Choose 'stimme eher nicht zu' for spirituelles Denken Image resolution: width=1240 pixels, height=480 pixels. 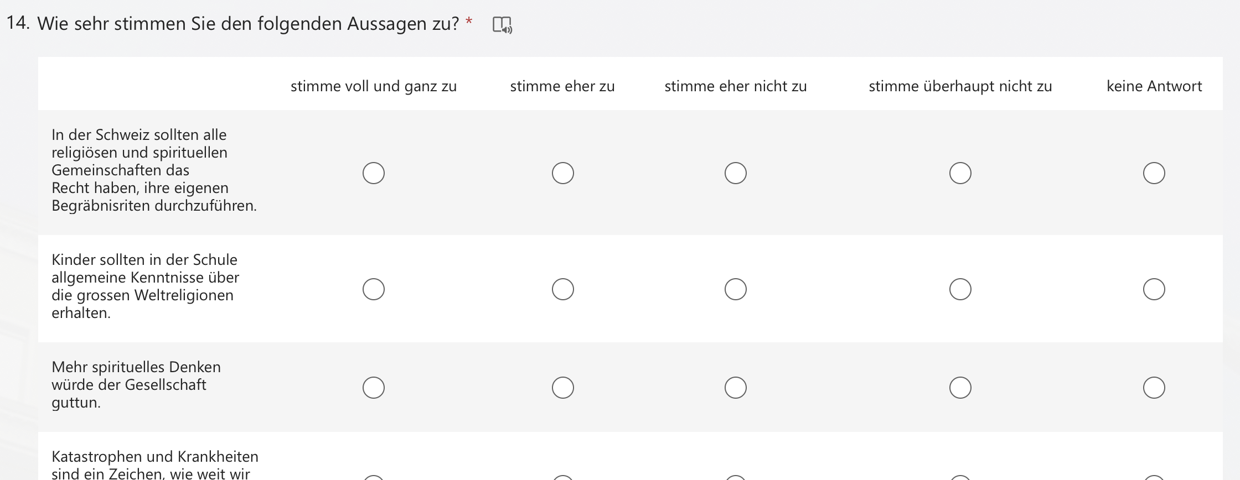736,388
